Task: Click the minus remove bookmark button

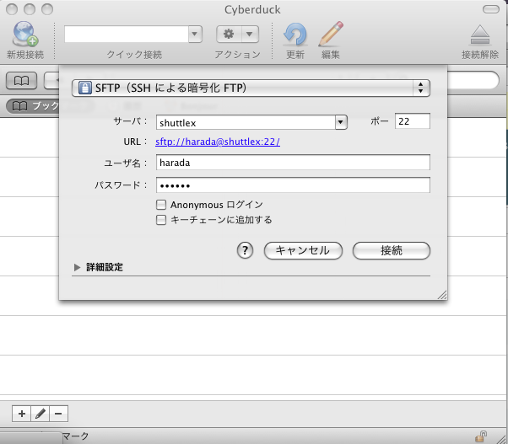Action: (58, 414)
